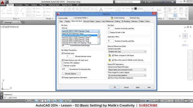Viewport: 193px width, 108px height.
Task: Click Help button in Options dialog
Action: pos(149,87)
